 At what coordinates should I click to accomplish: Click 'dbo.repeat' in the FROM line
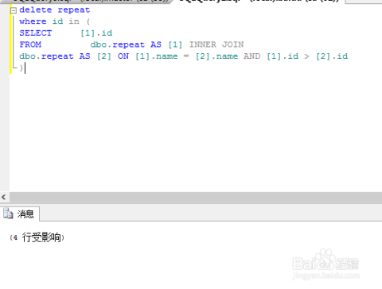118,44
